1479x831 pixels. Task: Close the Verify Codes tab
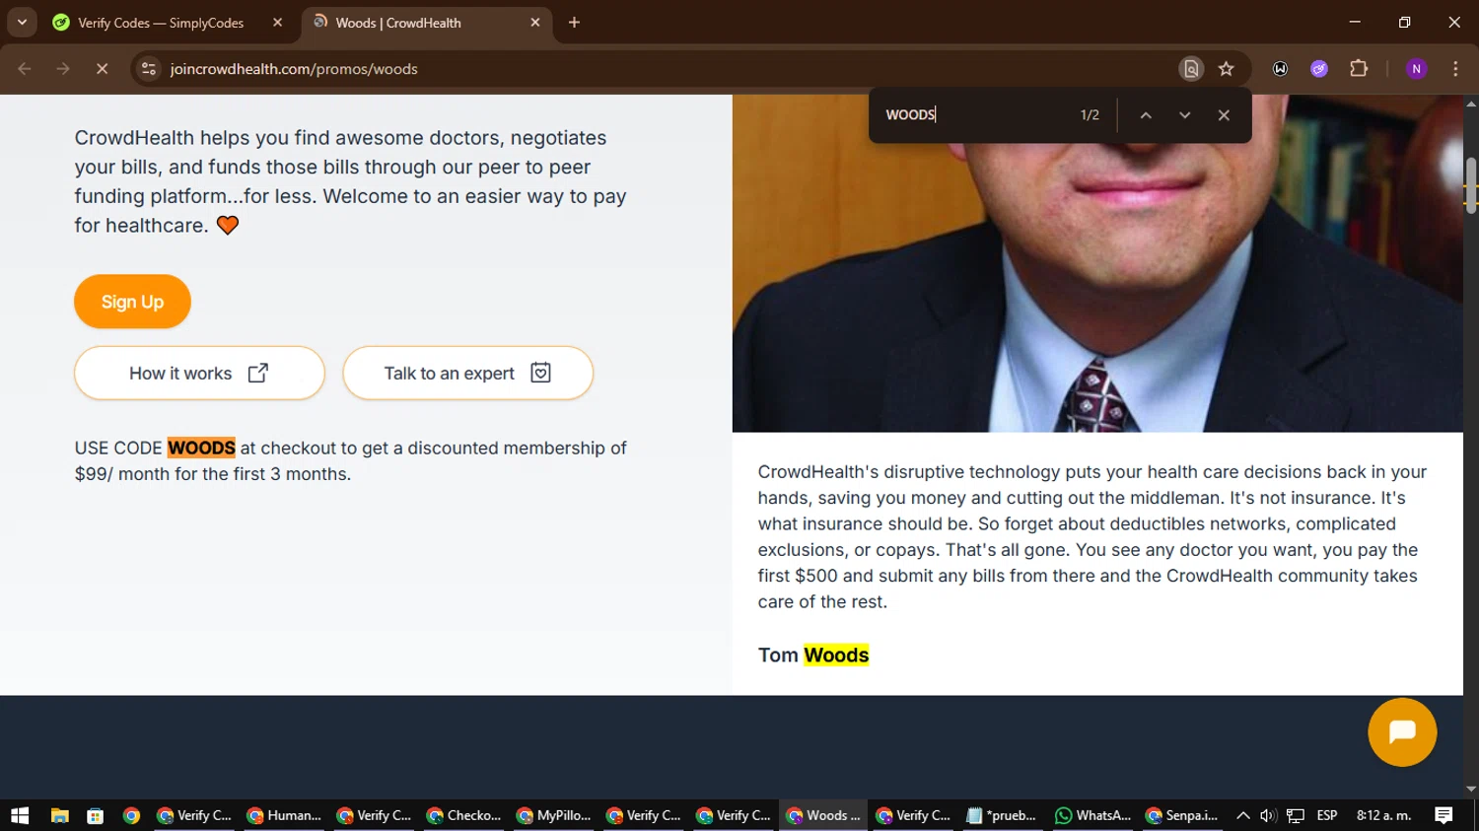click(277, 23)
